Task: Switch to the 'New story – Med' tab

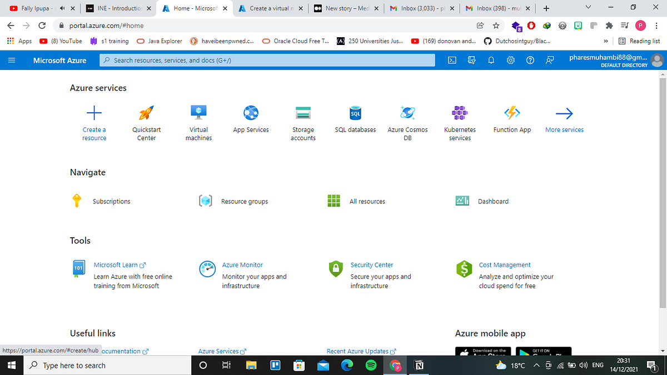Action: tap(343, 8)
